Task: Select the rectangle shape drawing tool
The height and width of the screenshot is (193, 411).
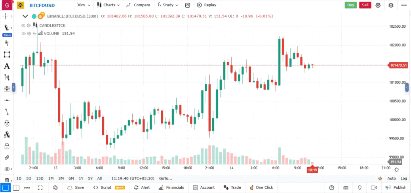Action: pos(7,55)
